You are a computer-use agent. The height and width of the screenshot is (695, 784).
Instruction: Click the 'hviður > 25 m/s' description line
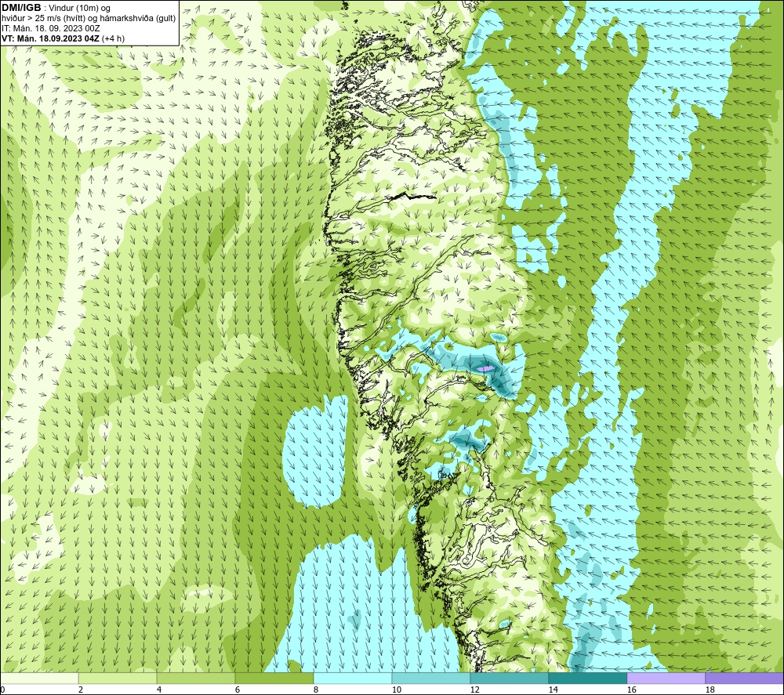click(x=89, y=19)
